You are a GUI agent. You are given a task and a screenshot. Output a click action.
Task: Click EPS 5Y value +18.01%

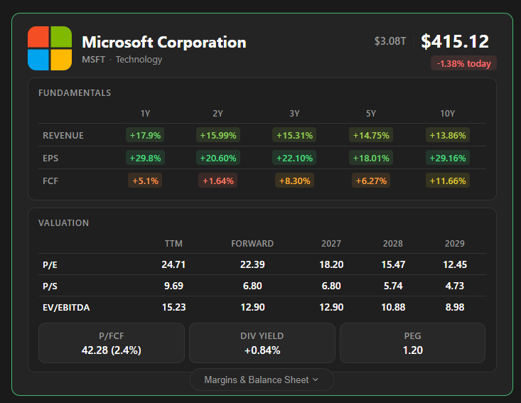click(x=371, y=158)
